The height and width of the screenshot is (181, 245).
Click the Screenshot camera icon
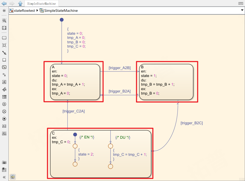[4, 163]
